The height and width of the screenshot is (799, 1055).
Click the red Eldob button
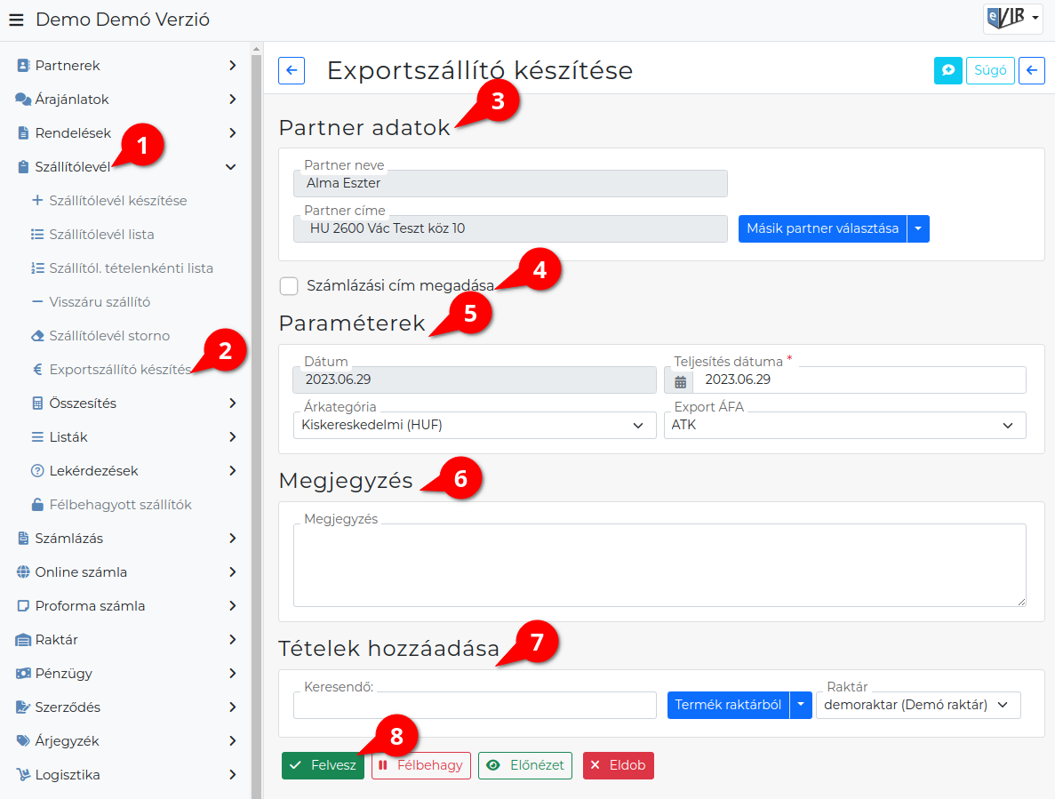[619, 765]
